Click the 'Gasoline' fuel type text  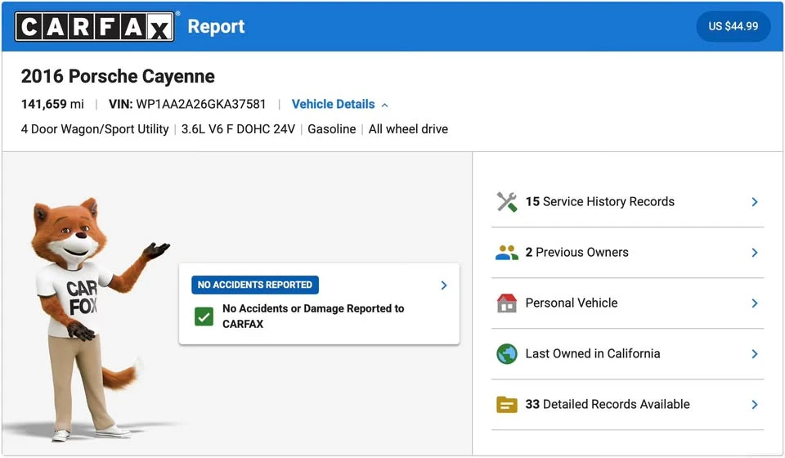[331, 129]
